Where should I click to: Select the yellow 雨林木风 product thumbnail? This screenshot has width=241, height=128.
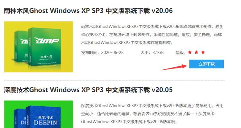(38, 47)
